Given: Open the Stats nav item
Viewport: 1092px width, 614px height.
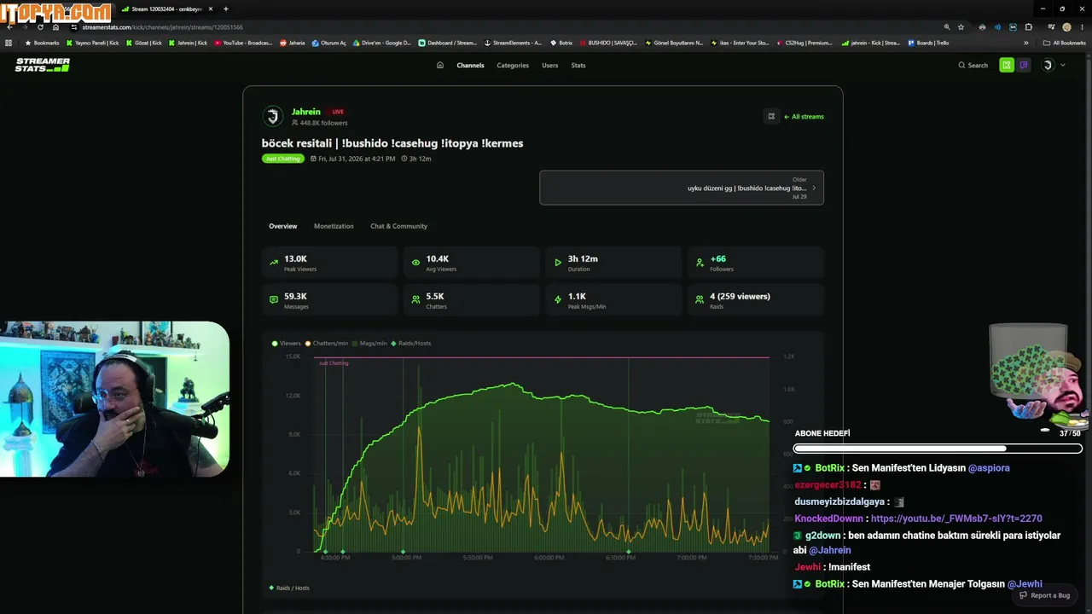Looking at the screenshot, I should coord(578,65).
